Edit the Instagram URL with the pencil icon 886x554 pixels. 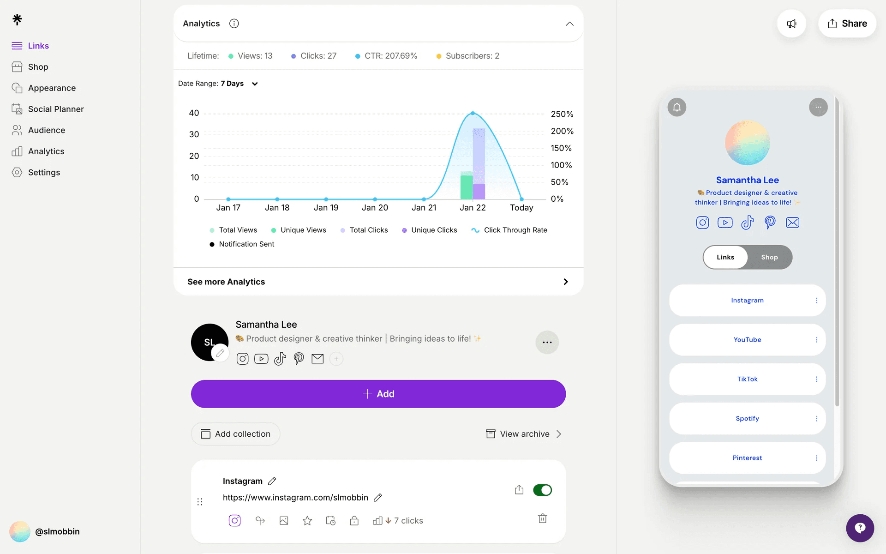point(378,497)
